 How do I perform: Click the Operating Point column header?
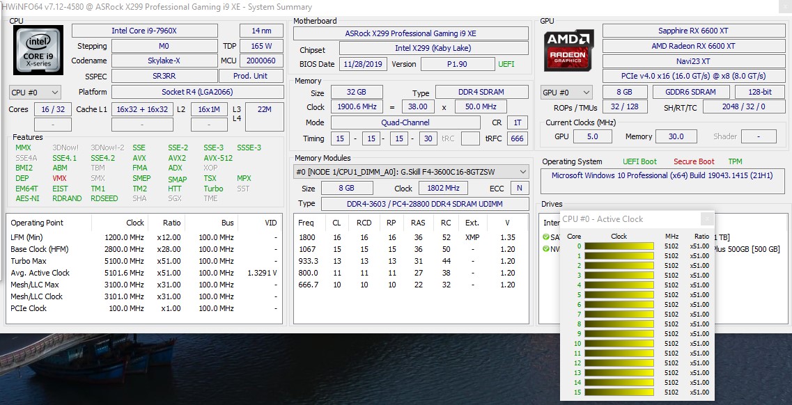coord(49,223)
